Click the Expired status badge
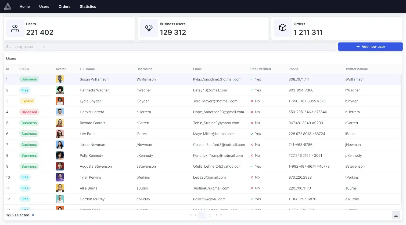The width and height of the screenshot is (406, 225). click(x=27, y=101)
